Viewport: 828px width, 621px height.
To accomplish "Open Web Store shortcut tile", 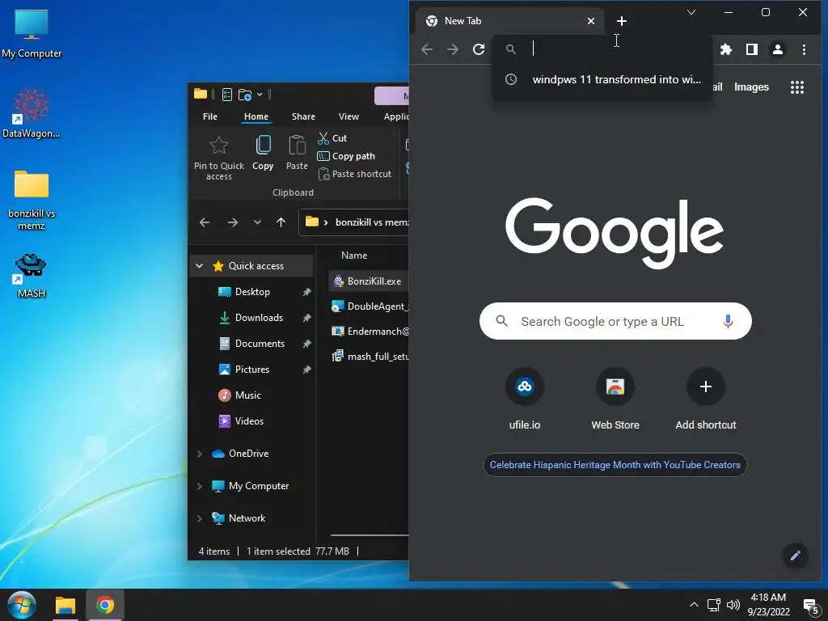I will 615,399.
